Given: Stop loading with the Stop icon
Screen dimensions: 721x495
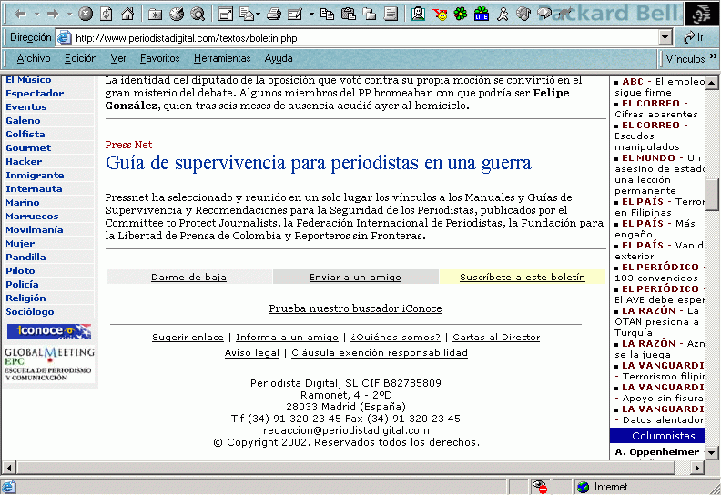Looking at the screenshot, I should point(85,15).
